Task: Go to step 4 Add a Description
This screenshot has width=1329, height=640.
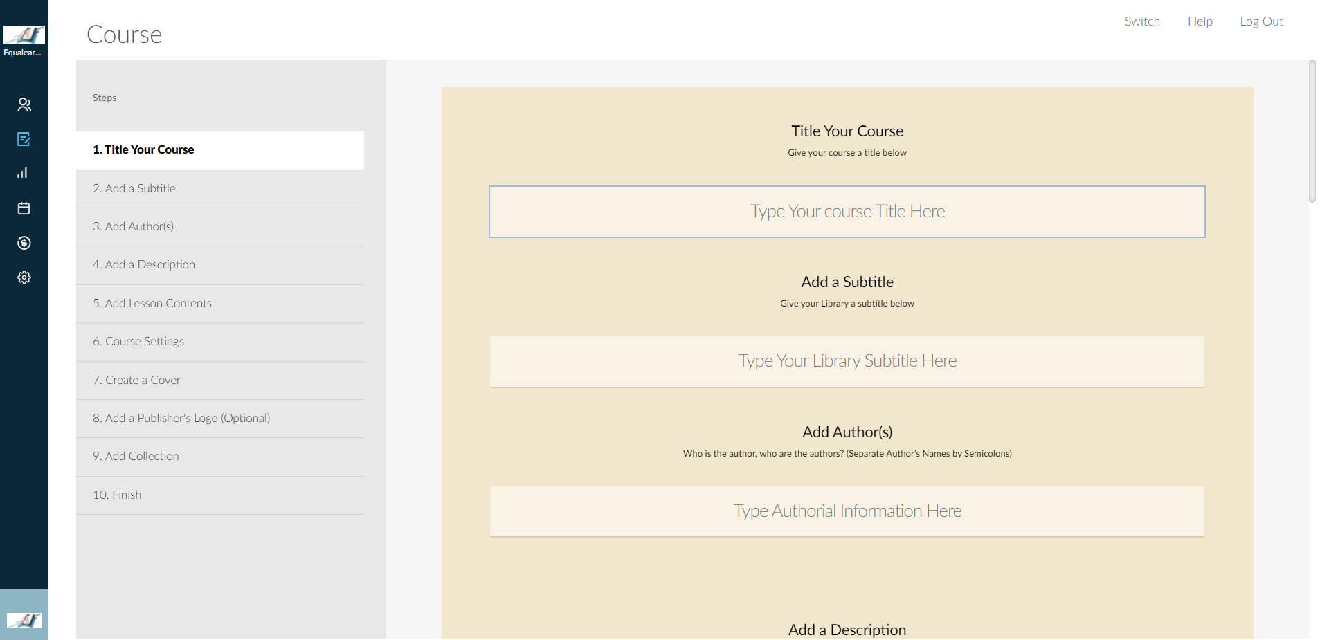Action: pyautogui.click(x=220, y=264)
